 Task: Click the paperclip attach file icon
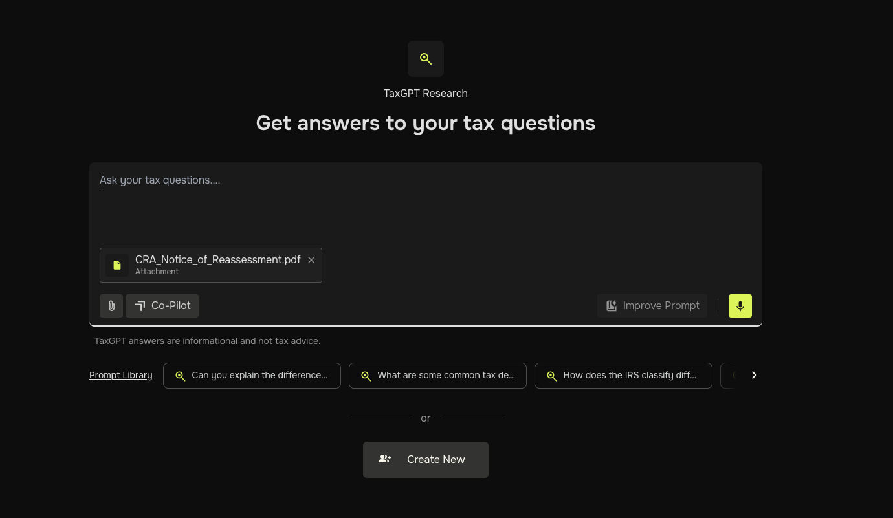click(111, 306)
